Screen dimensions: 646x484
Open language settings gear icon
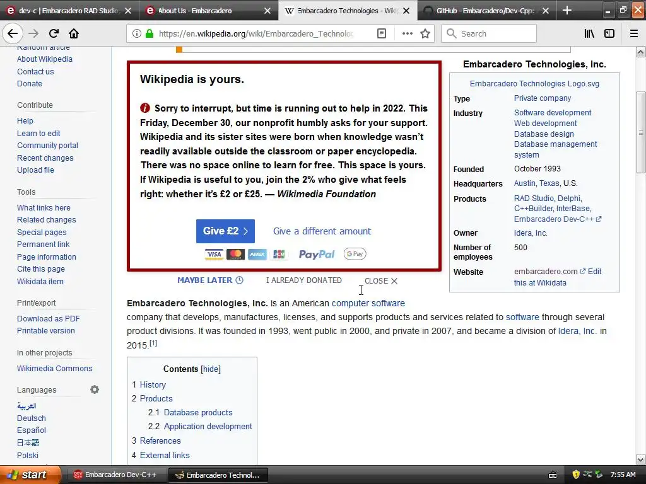click(x=95, y=389)
